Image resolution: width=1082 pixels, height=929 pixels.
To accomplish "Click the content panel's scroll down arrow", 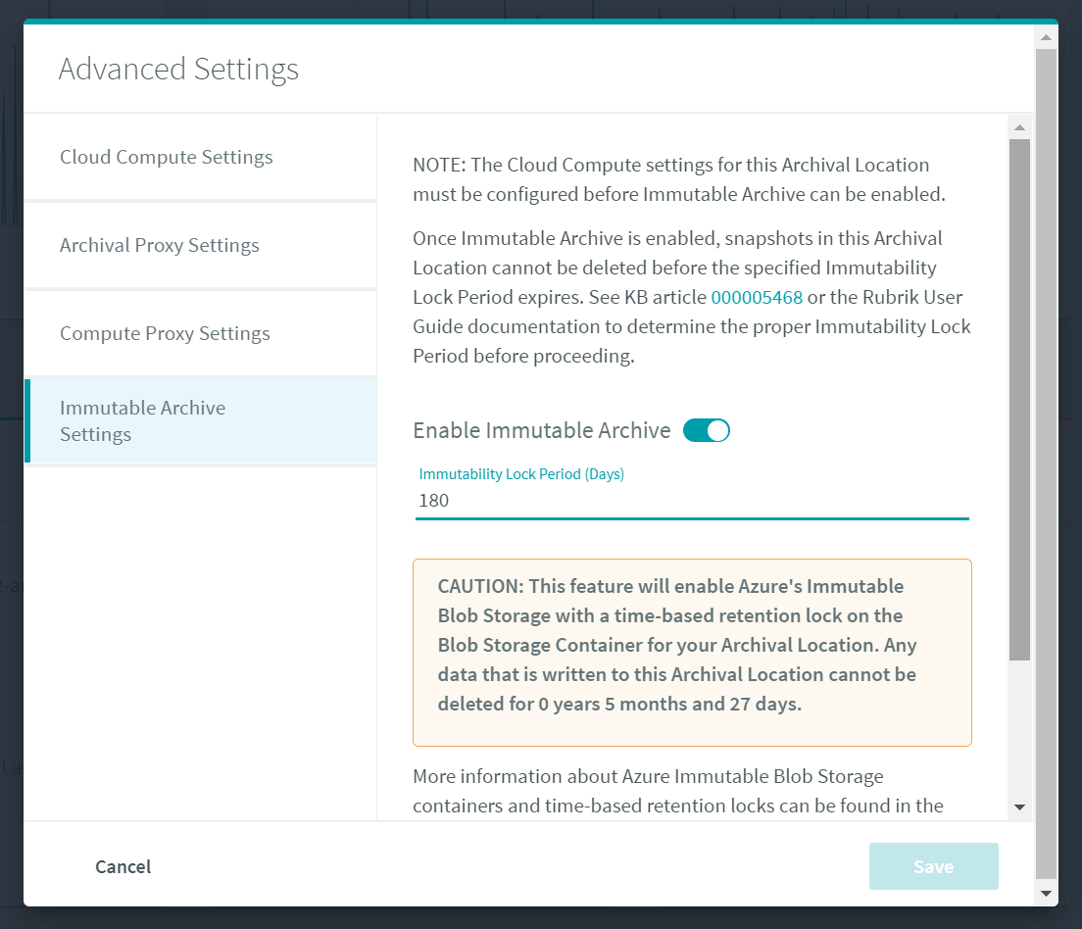I will pos(1019,807).
